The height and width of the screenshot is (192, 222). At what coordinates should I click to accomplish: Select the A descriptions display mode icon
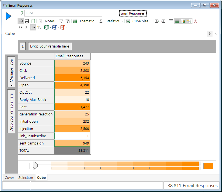pos(33,27)
